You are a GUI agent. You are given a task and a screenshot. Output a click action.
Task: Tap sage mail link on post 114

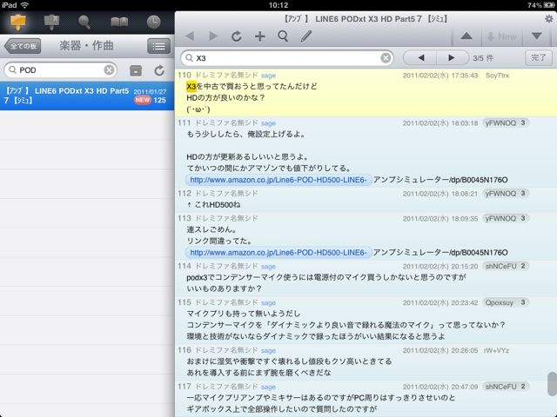(268, 267)
